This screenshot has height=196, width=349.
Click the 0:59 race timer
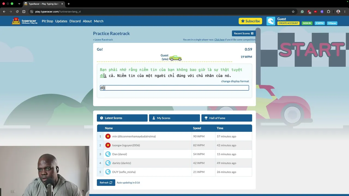pos(248,49)
